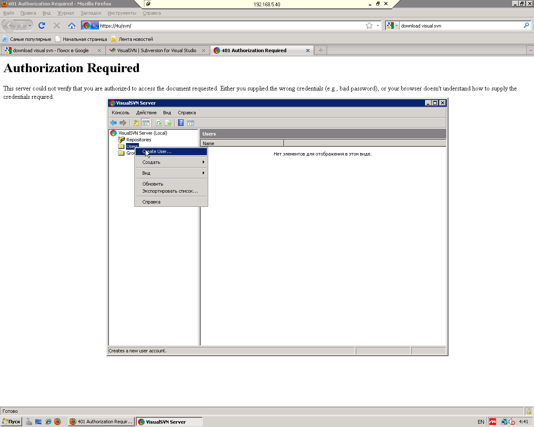Click the Name column header in Users list

pyautogui.click(x=242, y=143)
